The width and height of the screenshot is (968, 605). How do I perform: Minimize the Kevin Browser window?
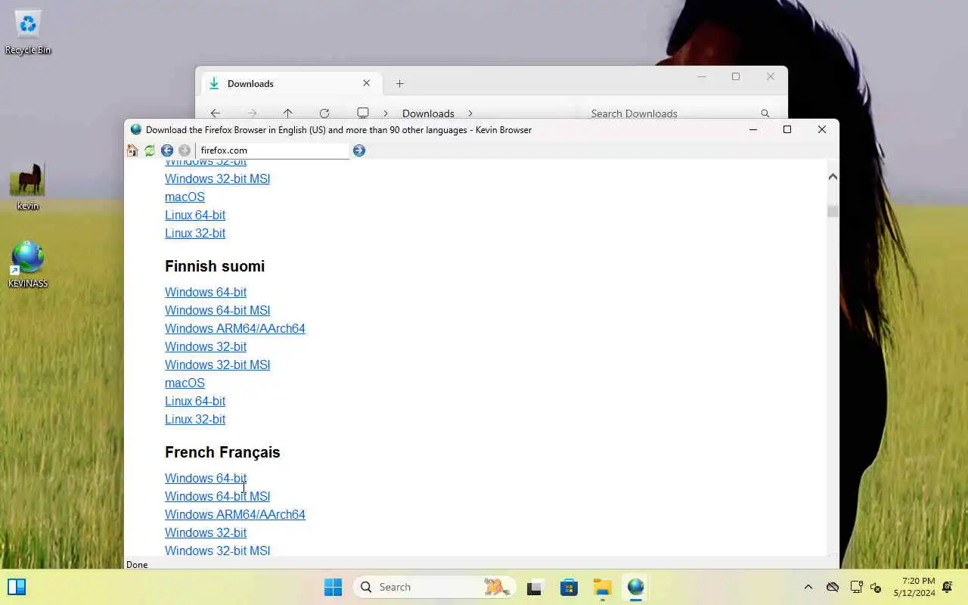(753, 129)
